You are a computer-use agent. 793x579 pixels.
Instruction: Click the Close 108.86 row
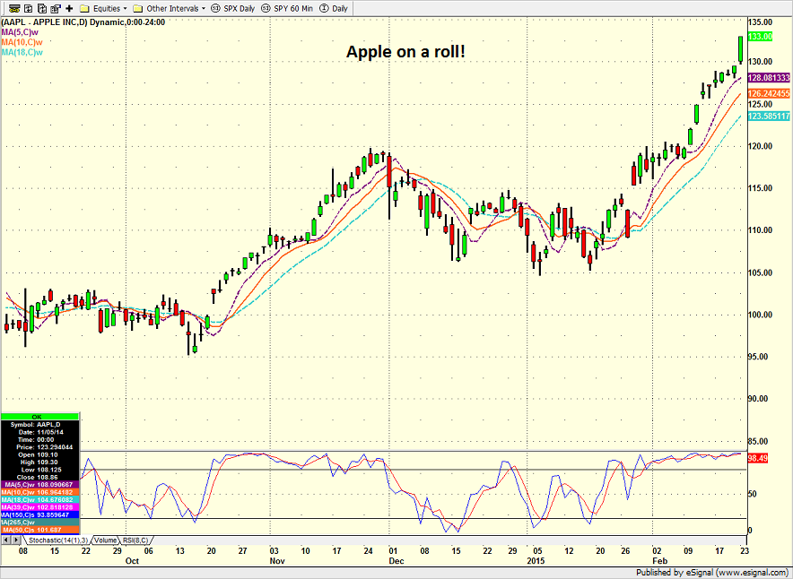pyautogui.click(x=39, y=477)
